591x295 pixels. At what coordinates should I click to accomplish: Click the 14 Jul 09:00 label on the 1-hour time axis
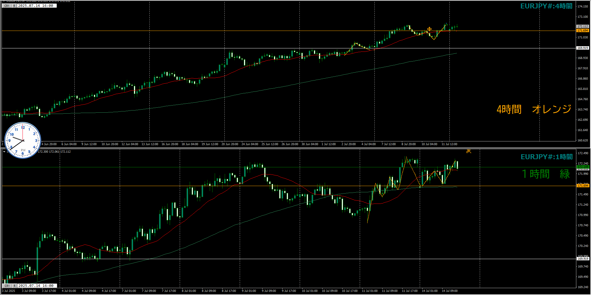click(x=450, y=291)
